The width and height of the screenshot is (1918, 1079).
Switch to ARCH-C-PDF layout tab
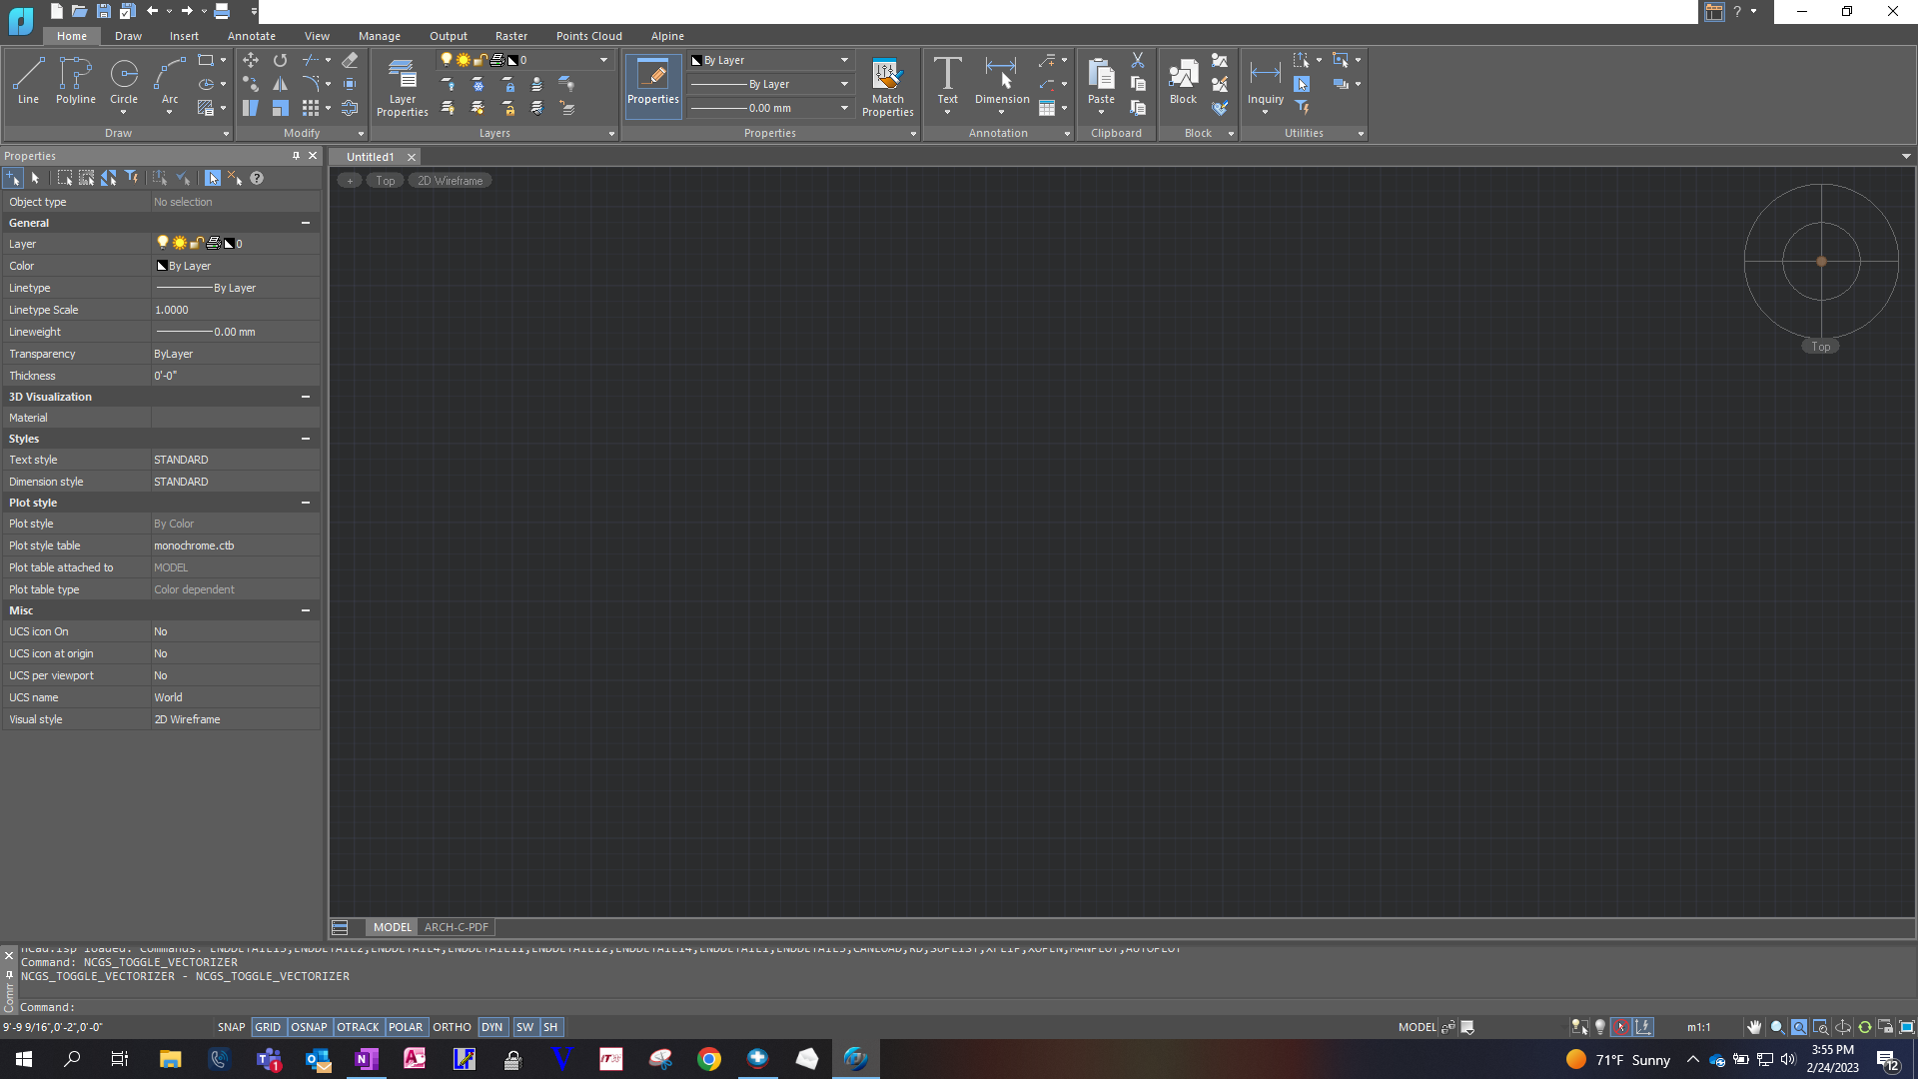pos(457,927)
